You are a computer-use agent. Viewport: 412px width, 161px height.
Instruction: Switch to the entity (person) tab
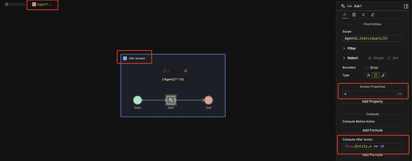(345, 15)
